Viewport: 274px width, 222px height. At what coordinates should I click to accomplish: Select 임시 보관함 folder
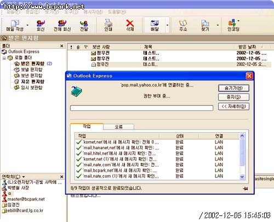pyautogui.click(x=31, y=88)
